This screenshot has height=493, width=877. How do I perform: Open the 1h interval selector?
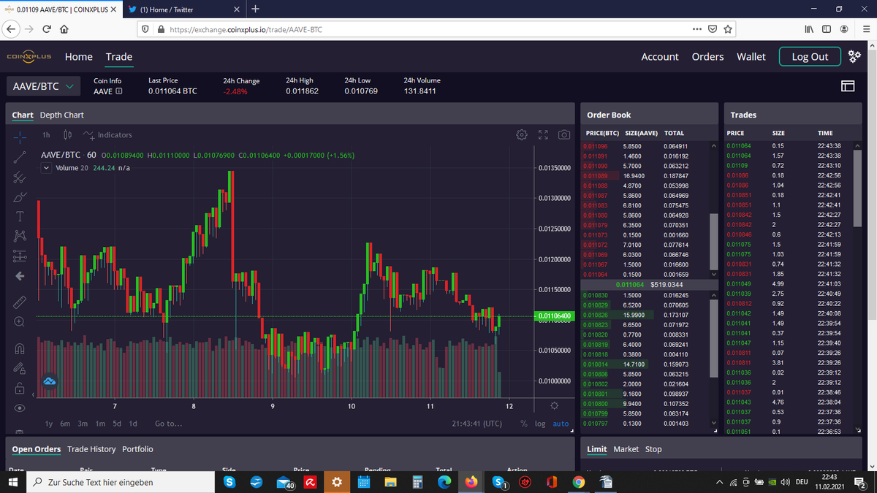46,135
